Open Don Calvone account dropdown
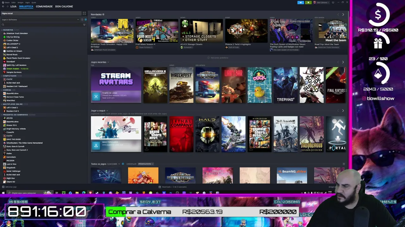This screenshot has width=405, height=227. pyautogui.click(x=321, y=3)
